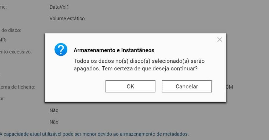Select the DataVol1 volume name
Screen dimensions: 269x140
coord(59,7)
